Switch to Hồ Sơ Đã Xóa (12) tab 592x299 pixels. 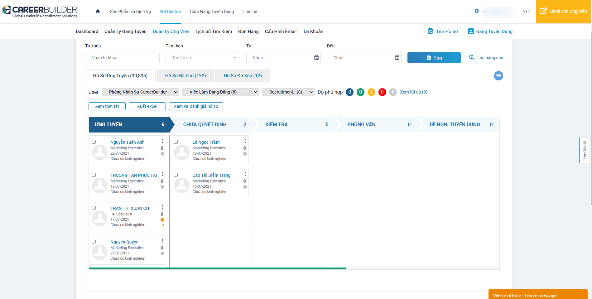coord(243,76)
